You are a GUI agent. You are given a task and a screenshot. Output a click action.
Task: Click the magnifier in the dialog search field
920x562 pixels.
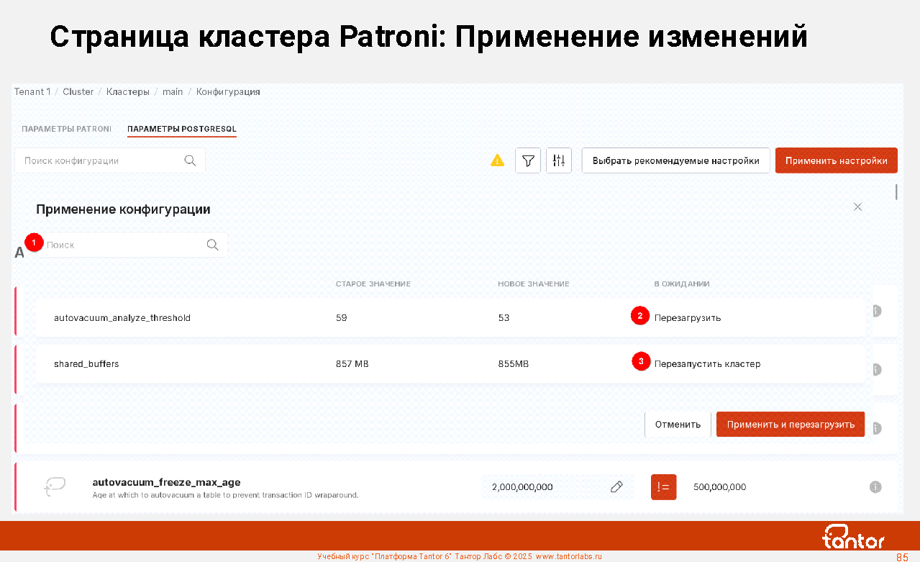[x=212, y=245]
